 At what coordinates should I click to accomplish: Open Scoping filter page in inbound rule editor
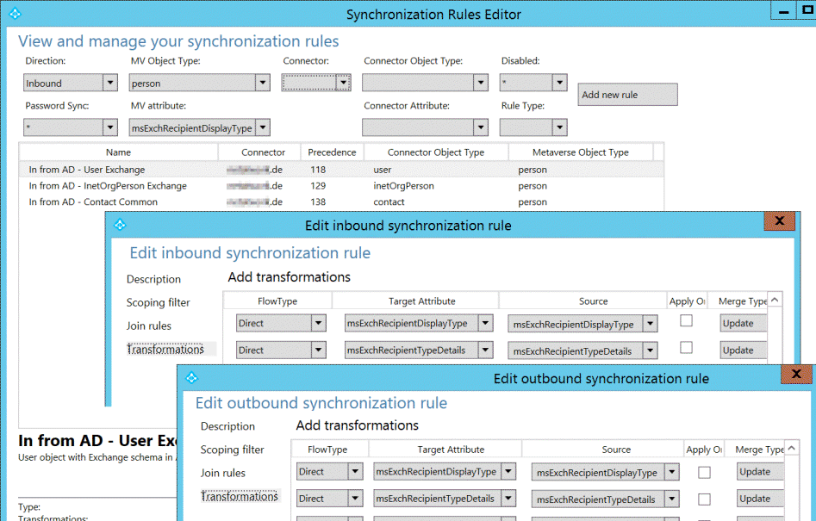(x=159, y=302)
